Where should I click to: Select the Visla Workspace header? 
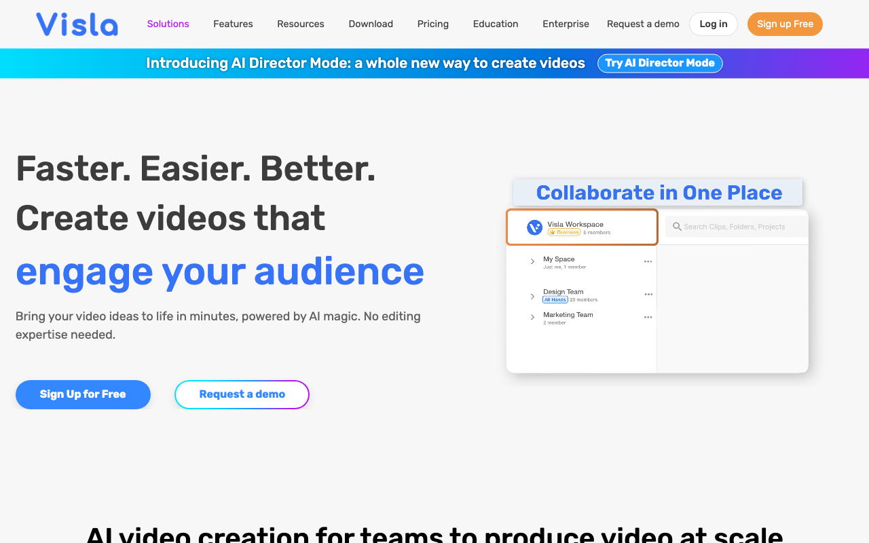582,227
